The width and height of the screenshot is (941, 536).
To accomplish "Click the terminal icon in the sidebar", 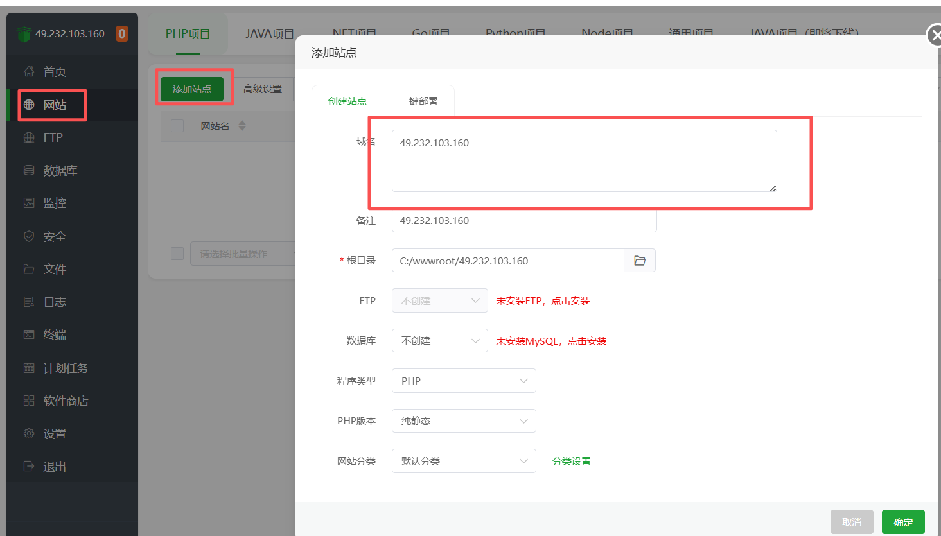I will 29,334.
